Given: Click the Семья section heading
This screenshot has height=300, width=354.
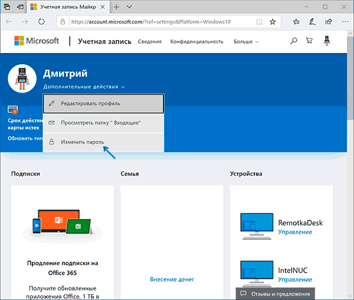Looking at the screenshot, I should [130, 174].
